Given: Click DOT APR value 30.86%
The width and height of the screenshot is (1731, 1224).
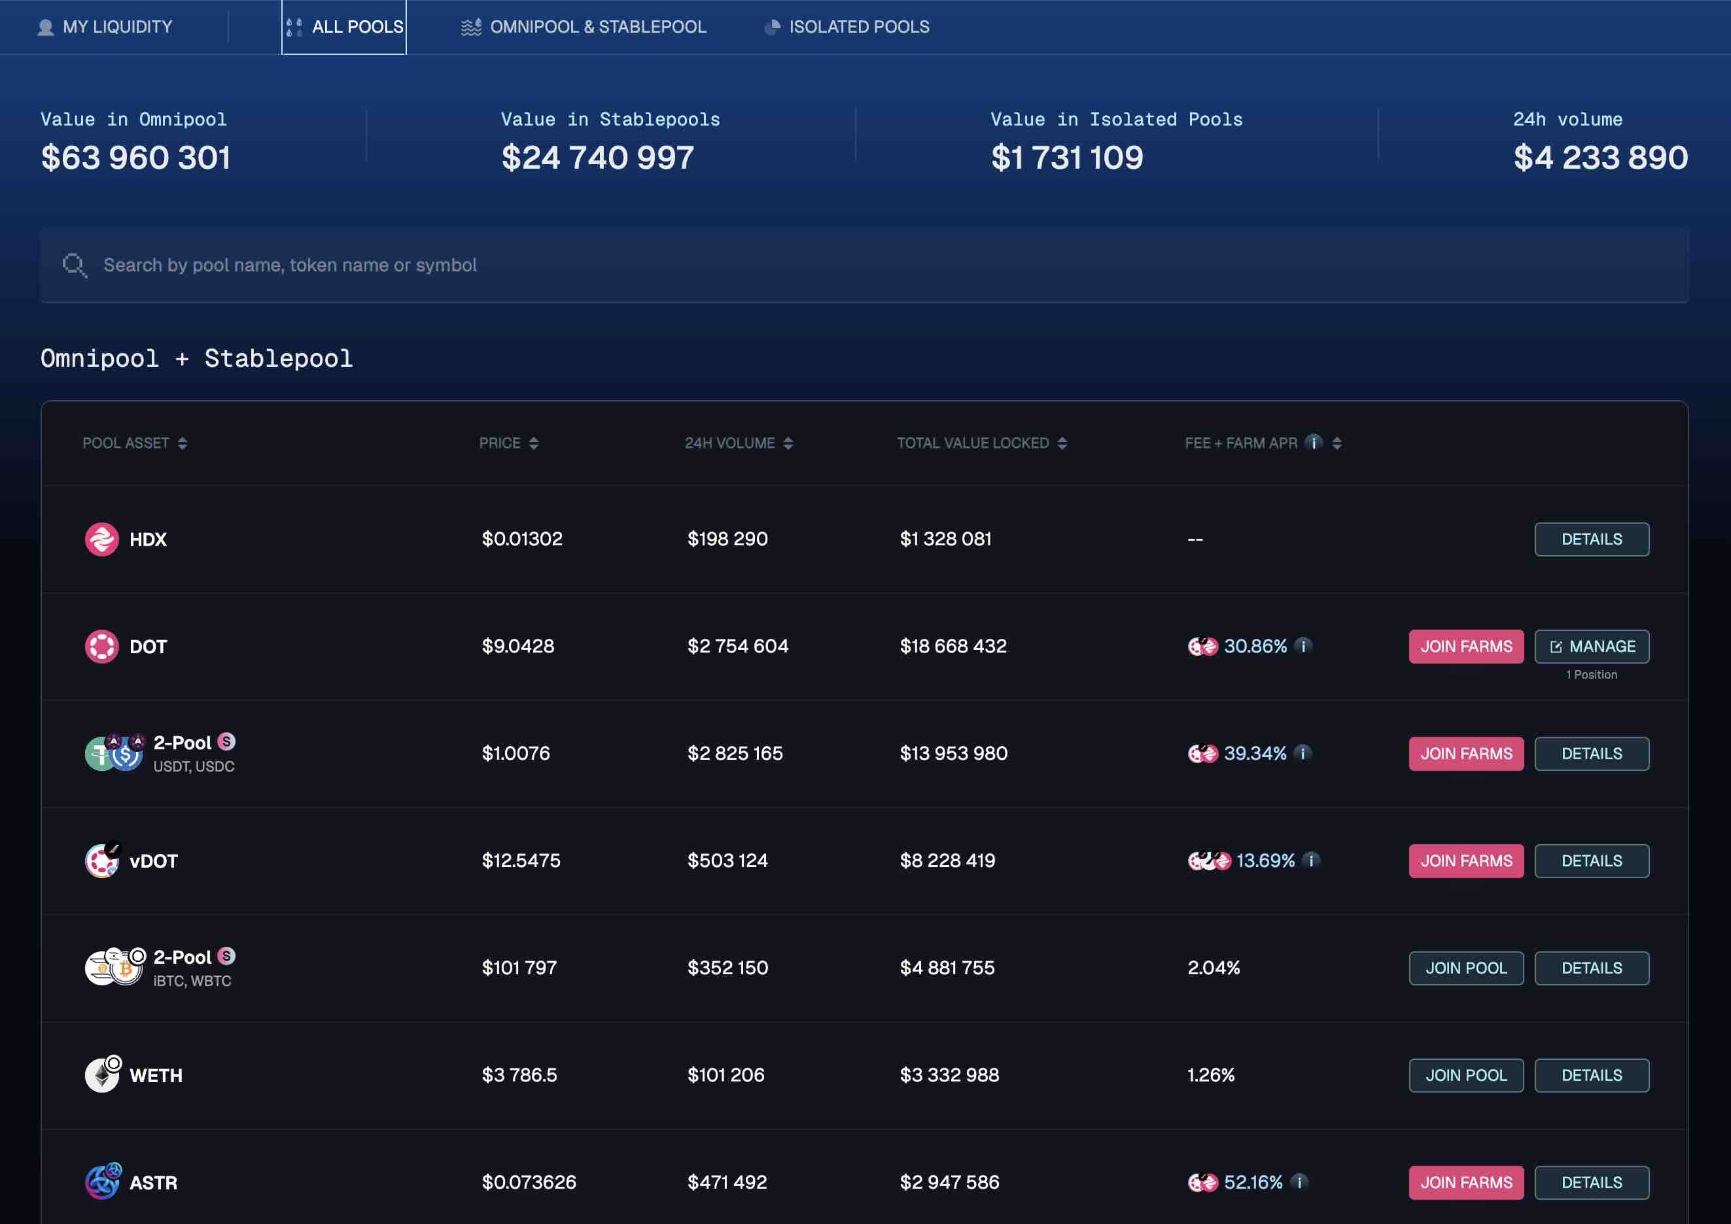Looking at the screenshot, I should click(x=1255, y=646).
